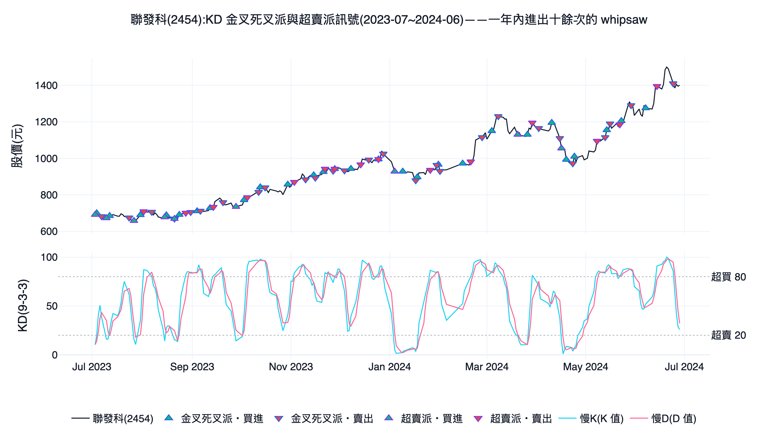Toggle the 慢D(D 值) legend entry

tap(663, 418)
